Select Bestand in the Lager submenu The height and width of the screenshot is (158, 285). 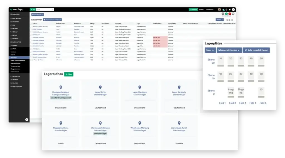tap(13, 55)
